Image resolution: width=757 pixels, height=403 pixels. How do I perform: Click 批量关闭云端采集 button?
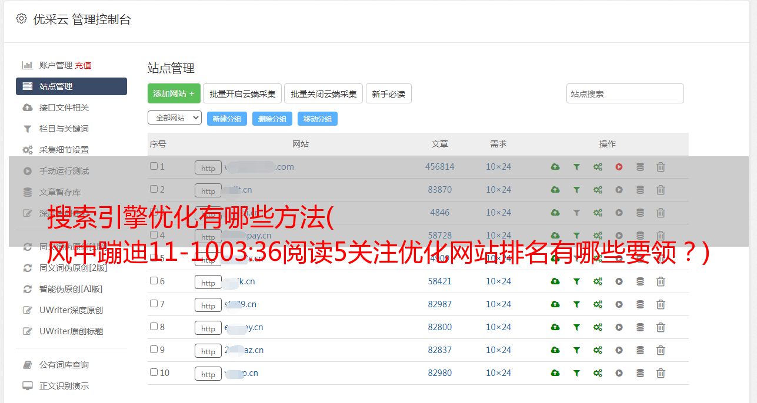tap(324, 93)
